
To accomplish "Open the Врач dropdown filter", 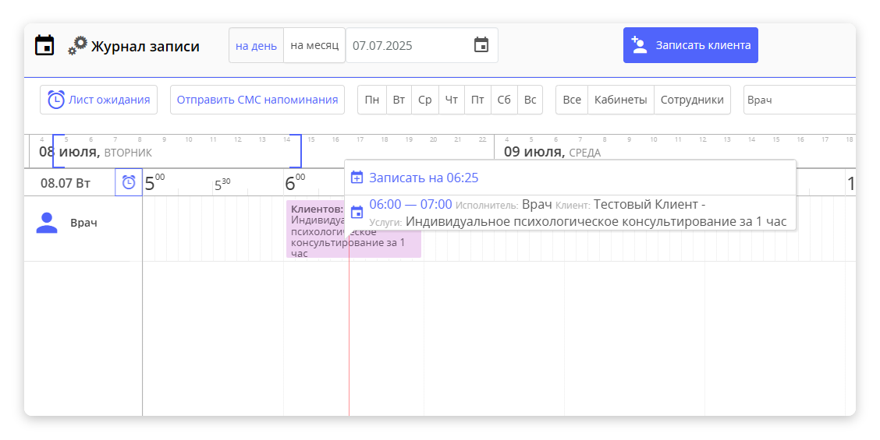I will click(x=800, y=100).
